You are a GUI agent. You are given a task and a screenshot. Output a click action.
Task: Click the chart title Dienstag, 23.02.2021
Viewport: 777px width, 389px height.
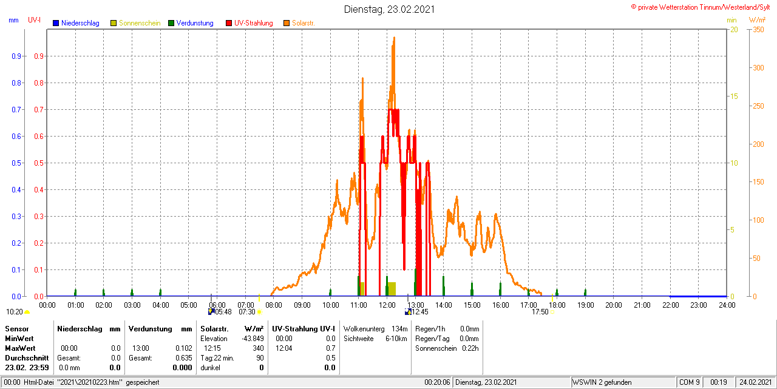pyautogui.click(x=389, y=9)
